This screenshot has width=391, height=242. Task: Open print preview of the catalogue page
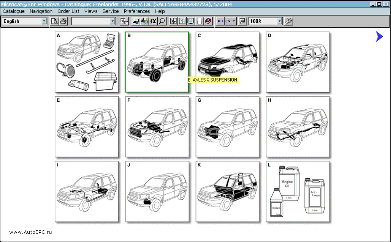[54, 21]
